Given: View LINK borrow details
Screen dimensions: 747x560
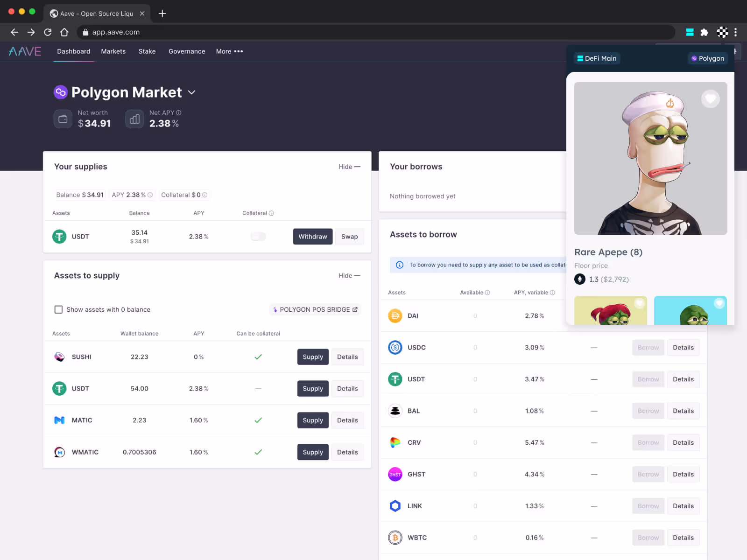Looking at the screenshot, I should point(683,506).
